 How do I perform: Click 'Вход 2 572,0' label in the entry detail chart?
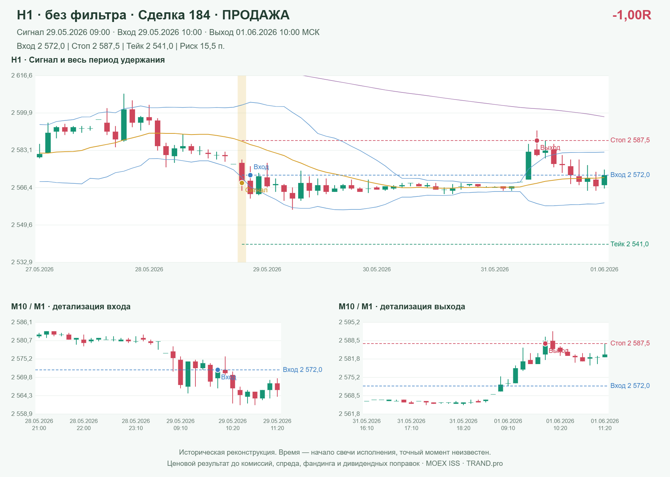click(x=302, y=370)
